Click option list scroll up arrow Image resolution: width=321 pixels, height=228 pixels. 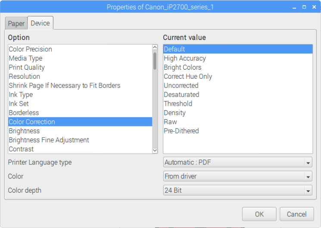click(x=155, y=47)
